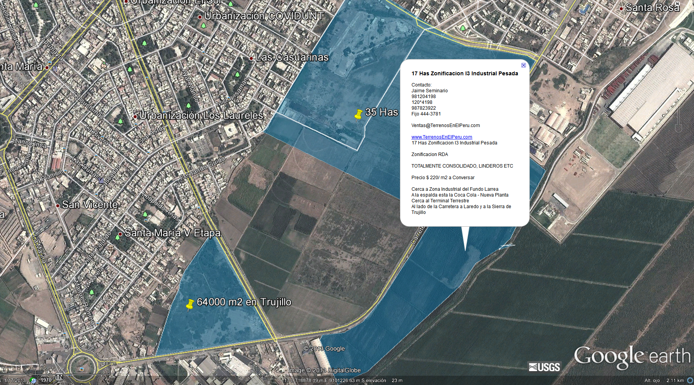Click the 1970 historical imagery year button
The width and height of the screenshot is (694, 385).
[46, 380]
